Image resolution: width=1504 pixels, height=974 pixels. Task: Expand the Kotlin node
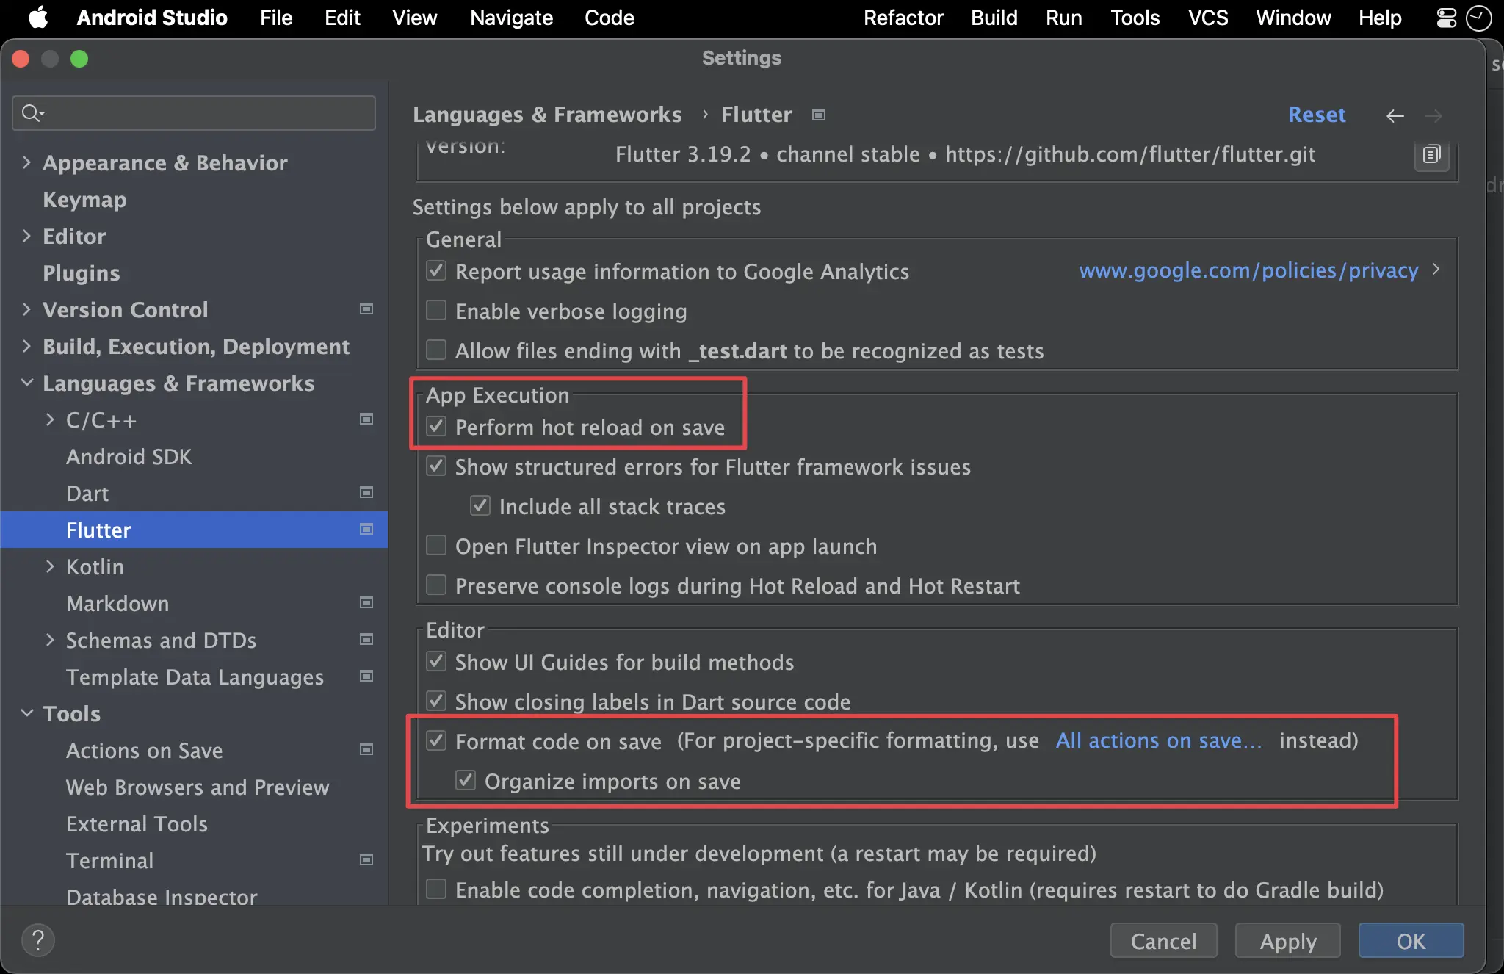point(50,566)
